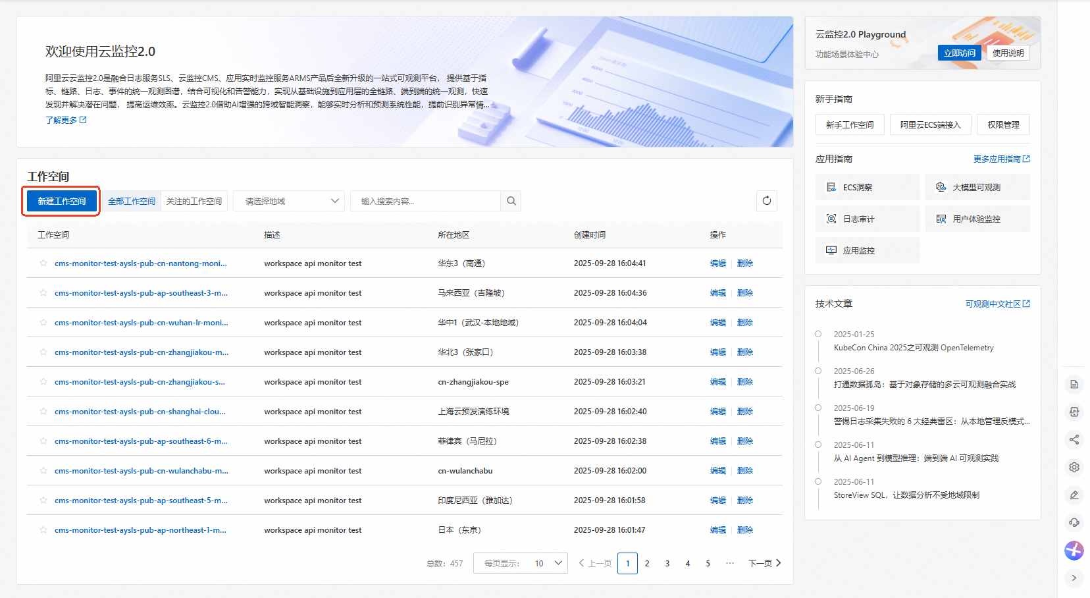This screenshot has width=1090, height=598.
Task: Focus the 输入搜索内容 search field
Action: pyautogui.click(x=426, y=201)
